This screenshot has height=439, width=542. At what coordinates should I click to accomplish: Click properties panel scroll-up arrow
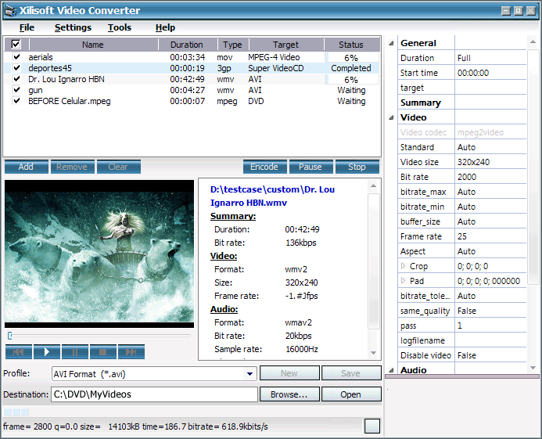533,41
